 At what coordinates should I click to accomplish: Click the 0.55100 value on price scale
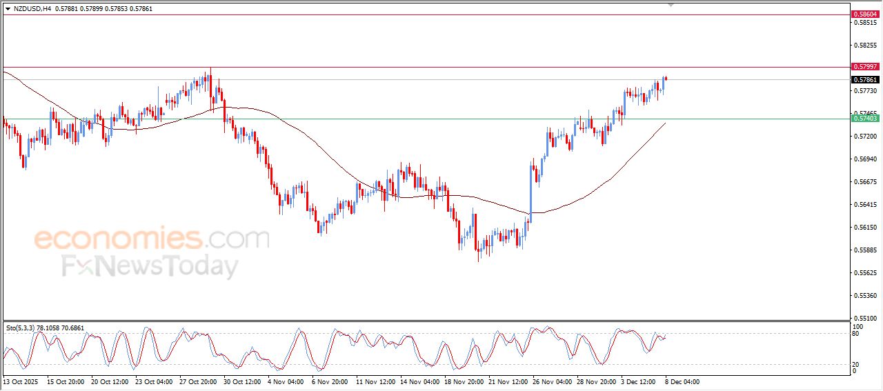(x=864, y=319)
